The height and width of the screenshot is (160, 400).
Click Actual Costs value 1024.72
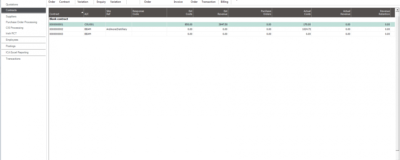(x=306, y=29)
